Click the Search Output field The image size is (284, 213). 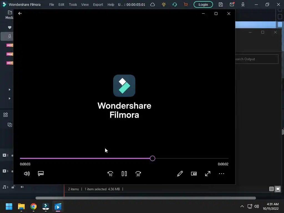tap(257, 59)
